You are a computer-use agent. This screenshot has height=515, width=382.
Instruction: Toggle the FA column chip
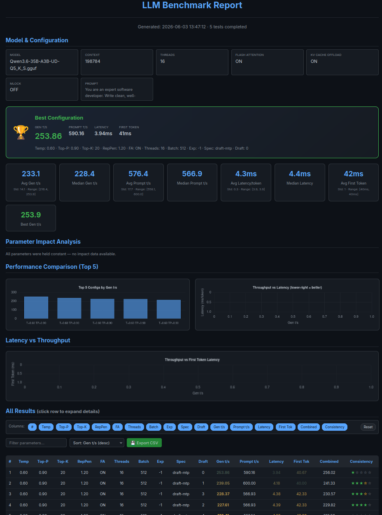coord(117,427)
